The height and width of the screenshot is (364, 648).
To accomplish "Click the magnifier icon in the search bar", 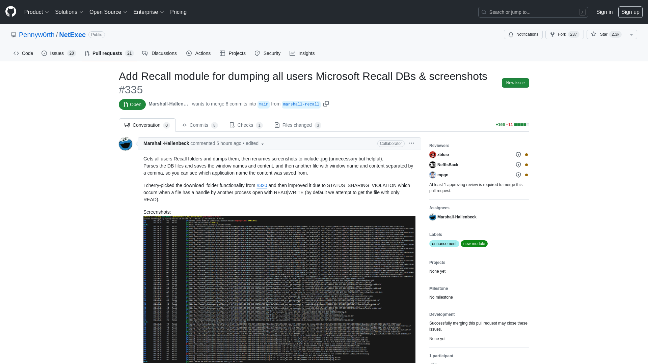I will click(484, 12).
